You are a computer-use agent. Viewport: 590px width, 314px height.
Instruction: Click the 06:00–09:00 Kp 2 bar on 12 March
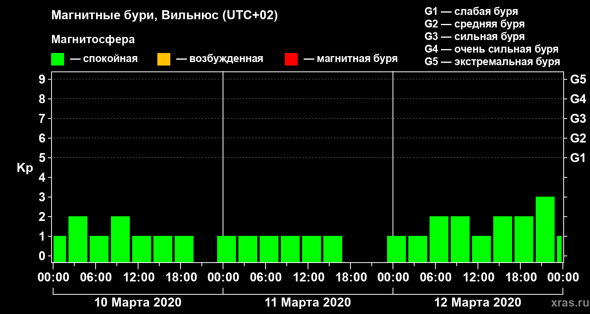[439, 239]
